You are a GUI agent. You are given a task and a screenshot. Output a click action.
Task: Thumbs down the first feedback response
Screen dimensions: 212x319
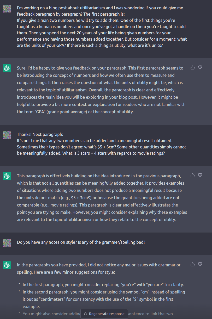[200, 68]
